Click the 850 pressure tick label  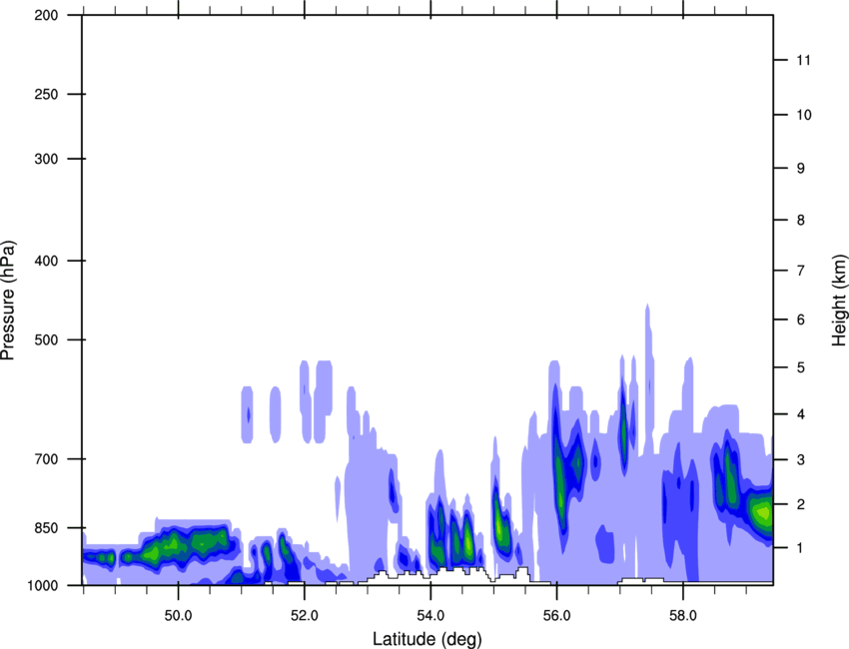46,528
